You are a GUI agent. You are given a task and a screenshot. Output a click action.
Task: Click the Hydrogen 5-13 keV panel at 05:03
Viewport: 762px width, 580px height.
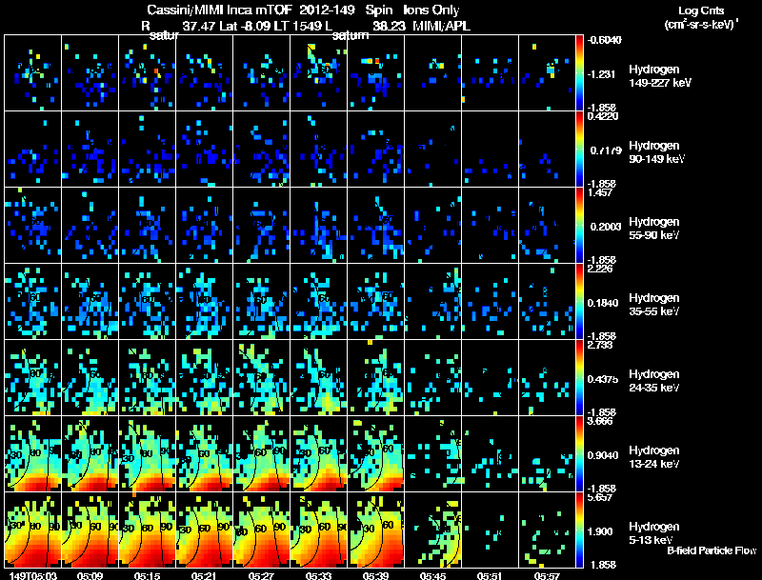point(32,530)
